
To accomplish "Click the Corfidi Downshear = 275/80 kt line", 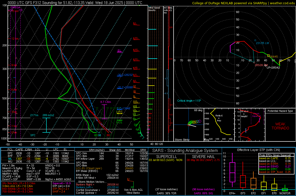I will (x=97, y=190).
